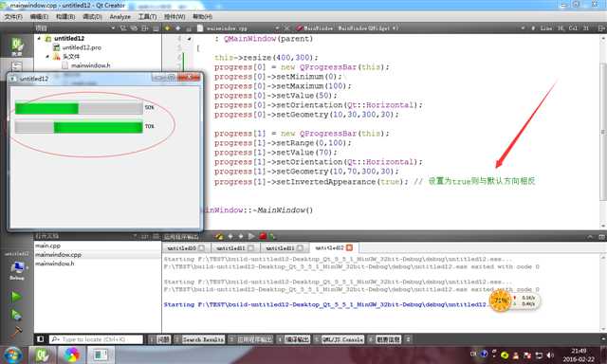Open the Analyze menu
607x364 pixels.
120,17
